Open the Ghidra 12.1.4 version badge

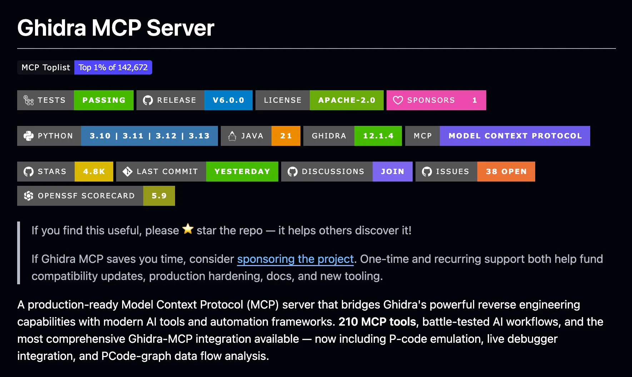(x=378, y=136)
